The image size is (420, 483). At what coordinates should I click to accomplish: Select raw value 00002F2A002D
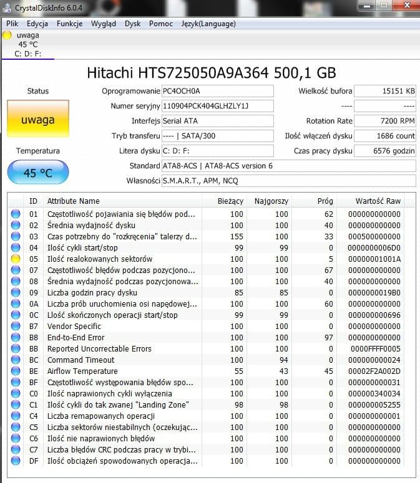pos(374,371)
